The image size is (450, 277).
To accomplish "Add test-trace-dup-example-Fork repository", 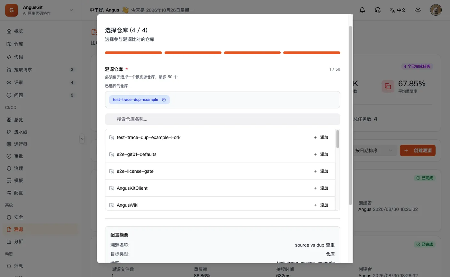I will (321, 137).
